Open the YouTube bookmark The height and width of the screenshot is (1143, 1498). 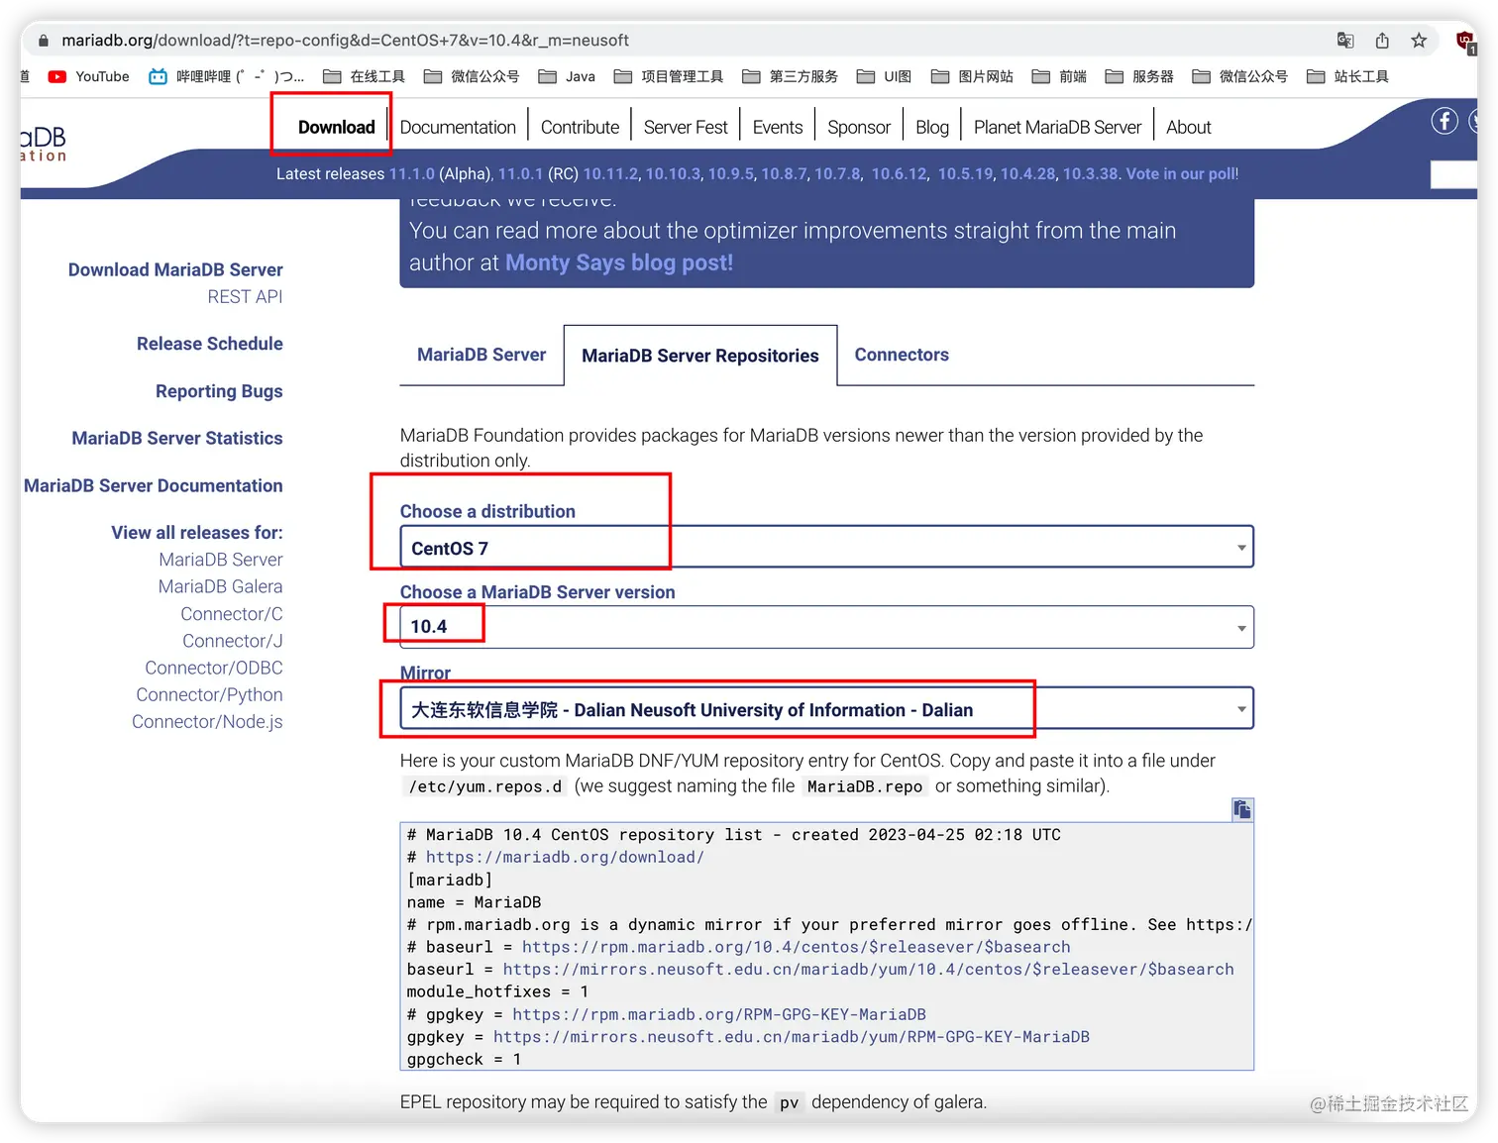88,76
